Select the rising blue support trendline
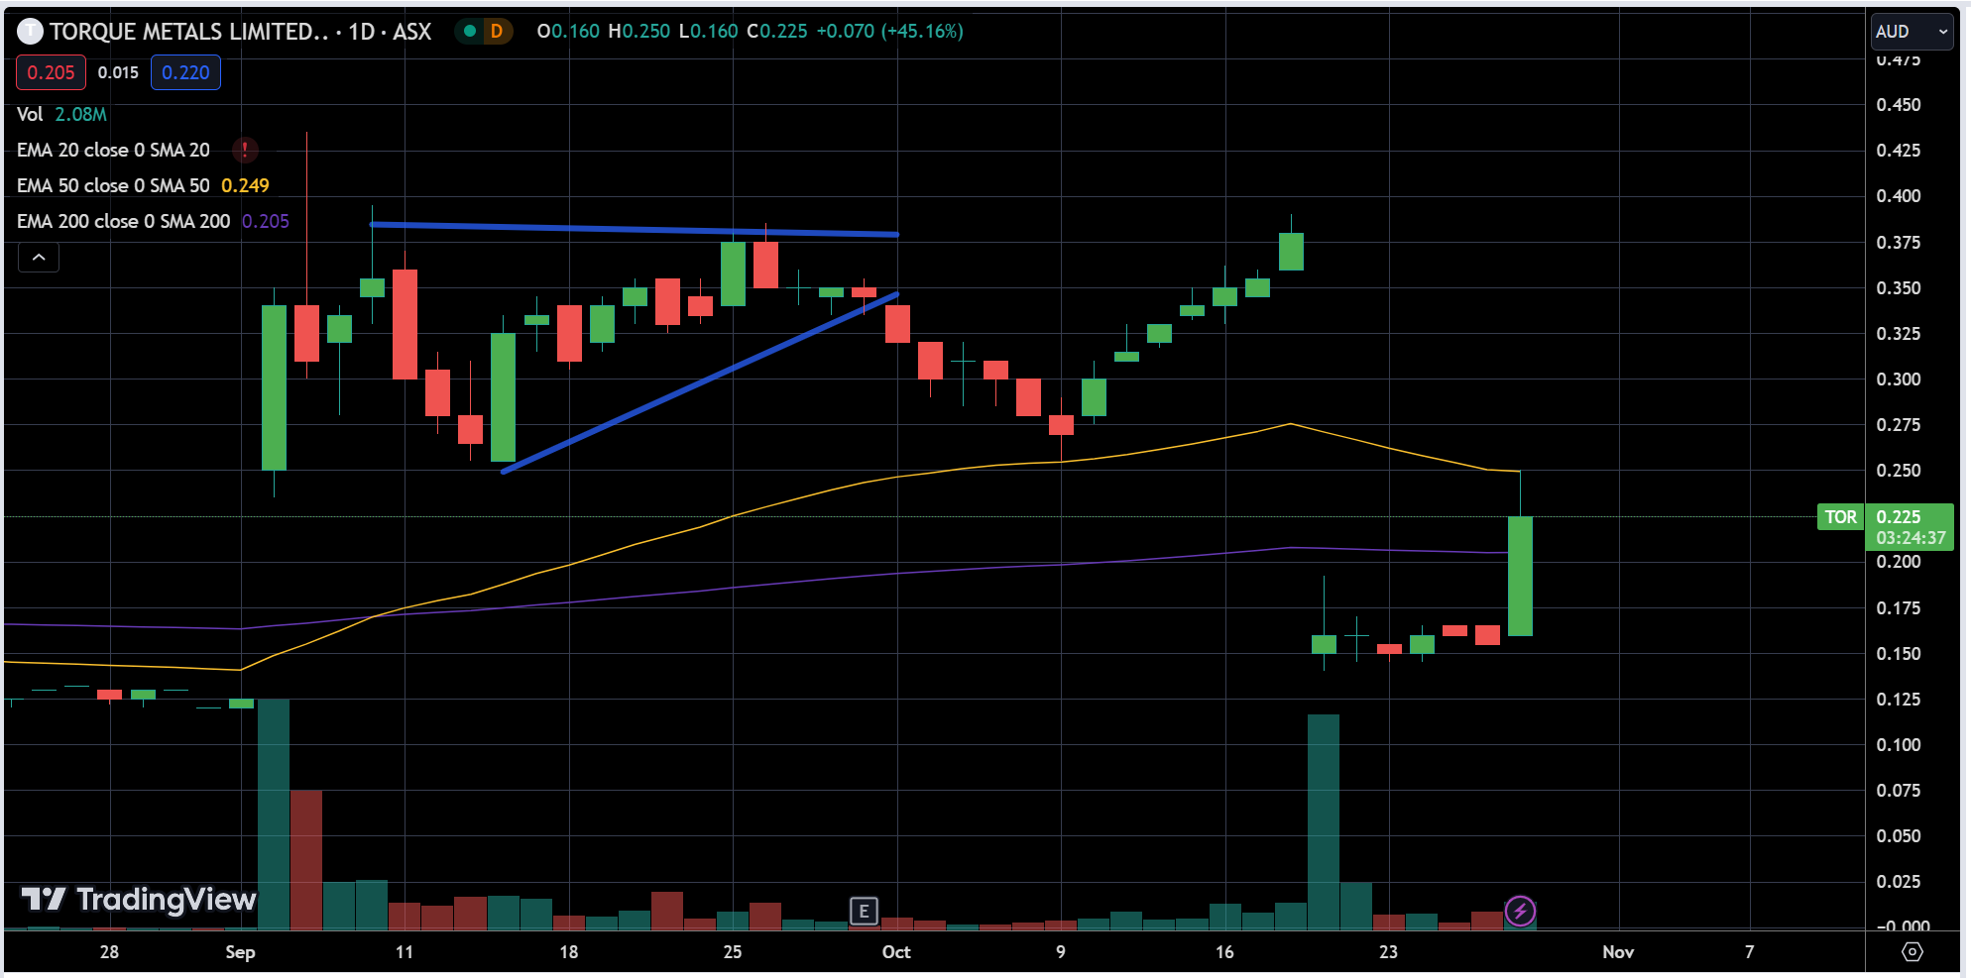 700,382
